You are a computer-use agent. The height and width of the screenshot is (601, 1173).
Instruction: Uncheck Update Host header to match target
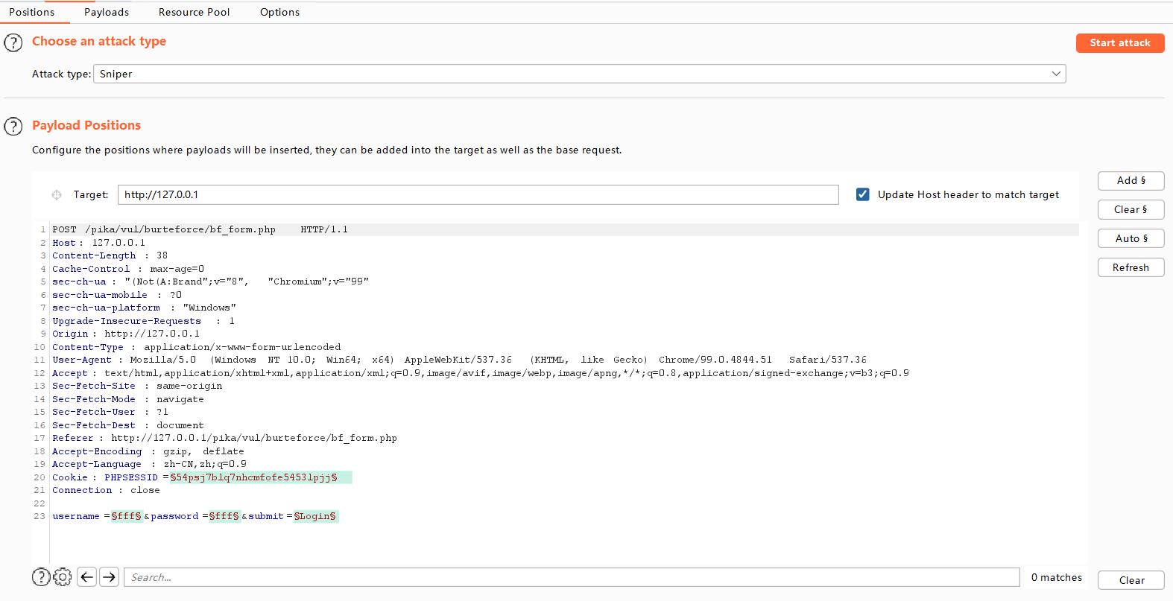pos(862,194)
